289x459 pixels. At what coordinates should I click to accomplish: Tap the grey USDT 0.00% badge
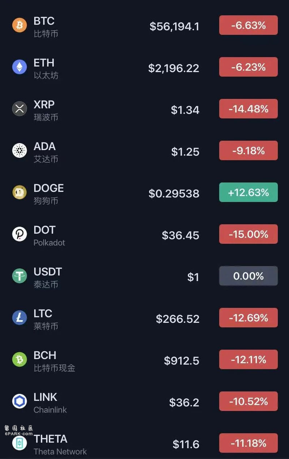pos(249,276)
